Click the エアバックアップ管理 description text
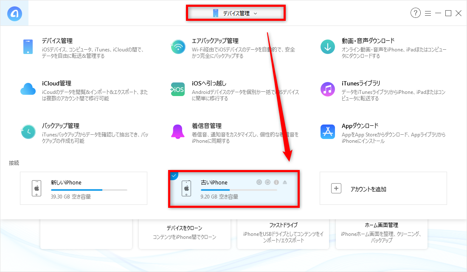 [x=243, y=53]
